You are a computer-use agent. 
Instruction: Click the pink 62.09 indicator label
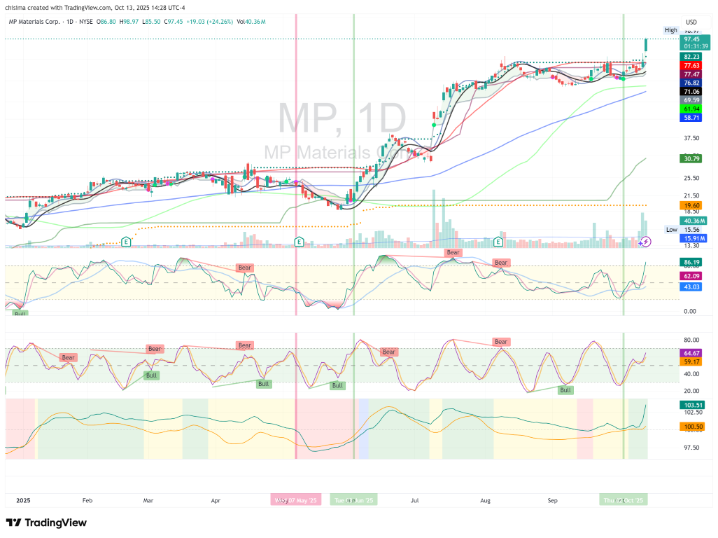691,276
